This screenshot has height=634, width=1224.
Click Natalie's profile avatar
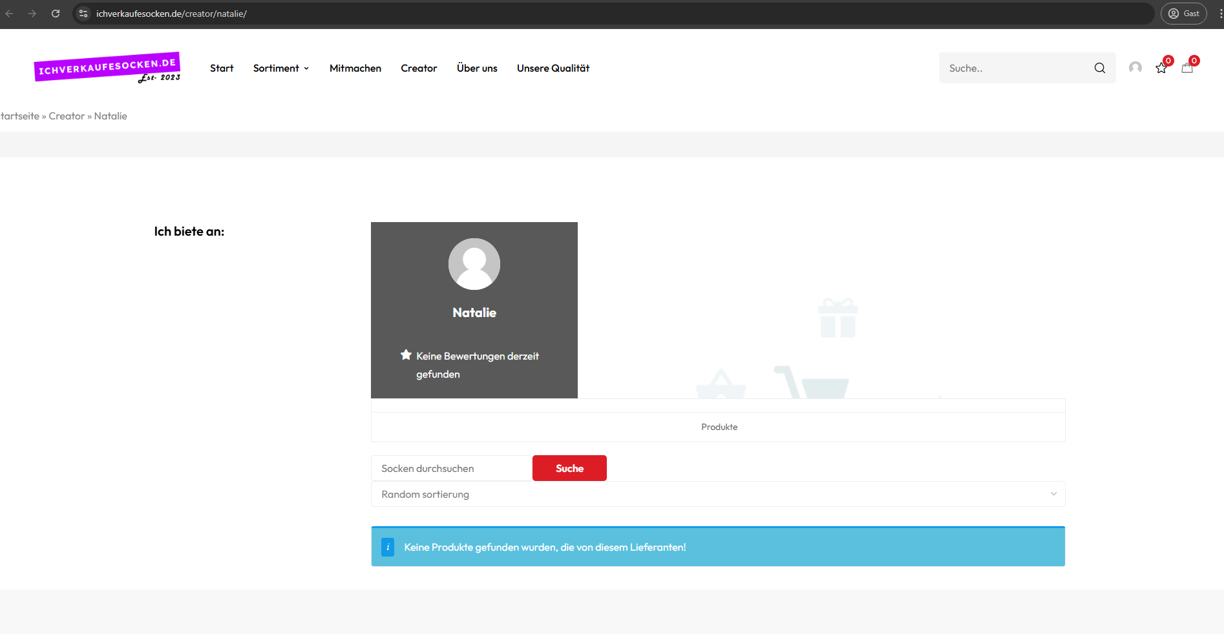coord(474,264)
